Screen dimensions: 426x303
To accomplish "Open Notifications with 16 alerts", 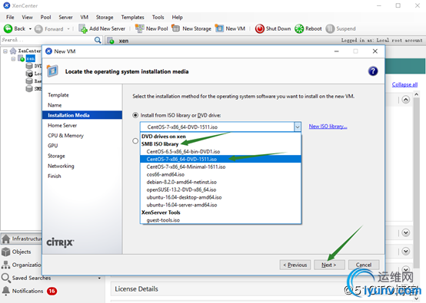I will click(29, 291).
